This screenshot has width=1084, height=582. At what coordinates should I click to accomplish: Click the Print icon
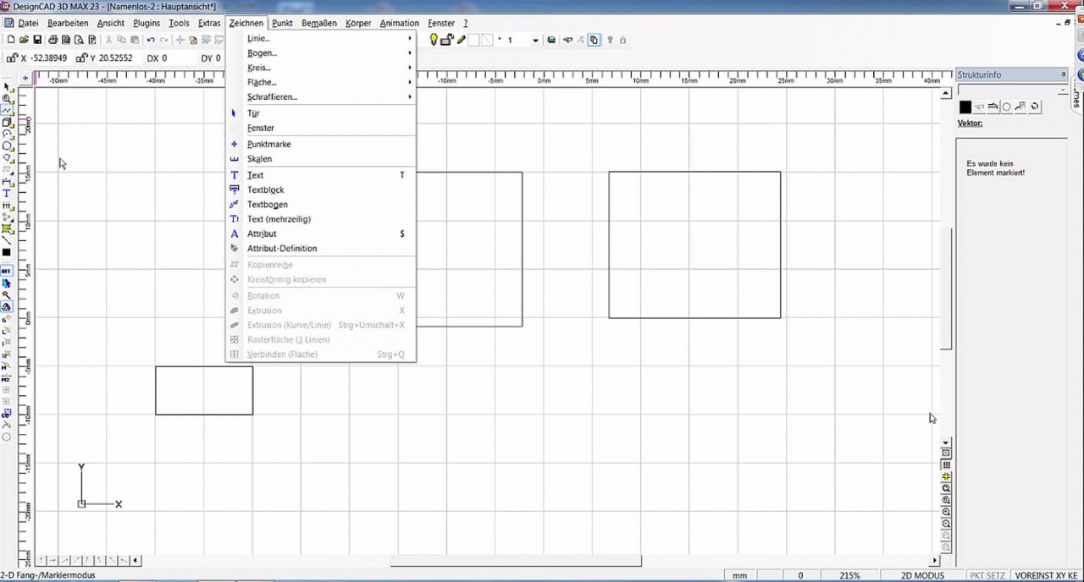[x=53, y=40]
